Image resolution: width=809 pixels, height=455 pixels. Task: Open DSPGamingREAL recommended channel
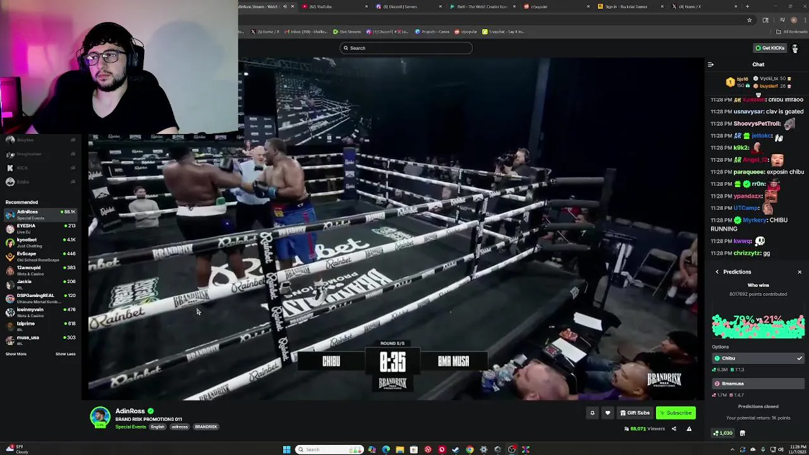tap(40, 298)
